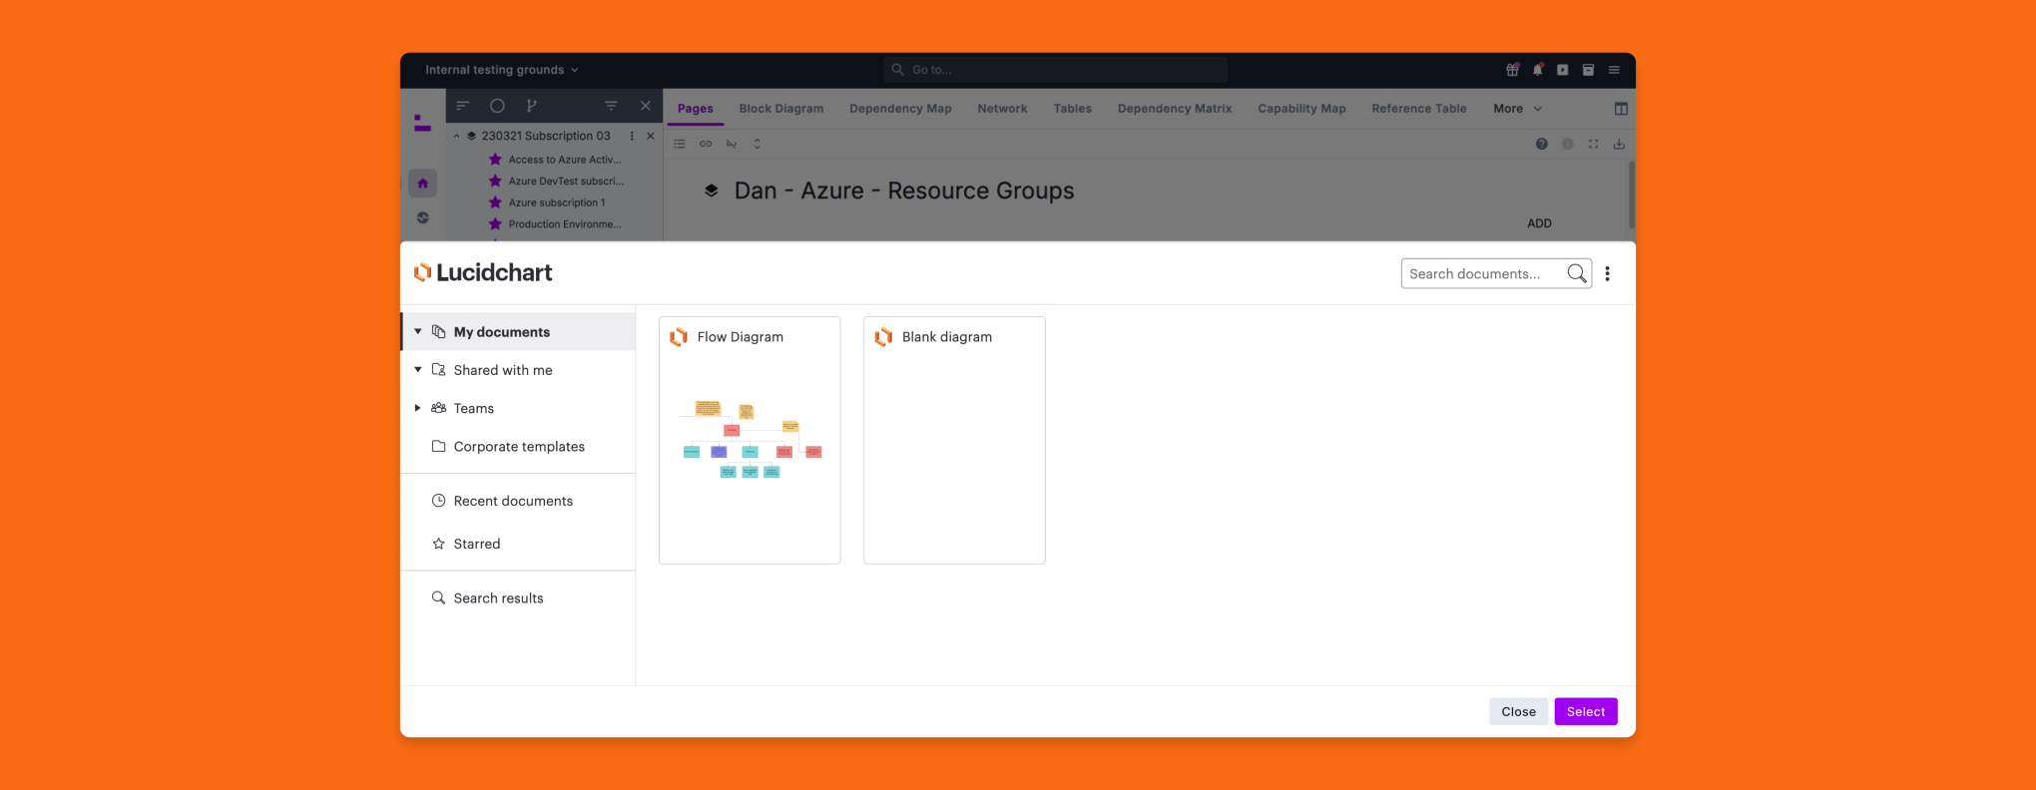The width and height of the screenshot is (2036, 790).
Task: Switch to the Reference Table tab
Action: click(x=1419, y=109)
